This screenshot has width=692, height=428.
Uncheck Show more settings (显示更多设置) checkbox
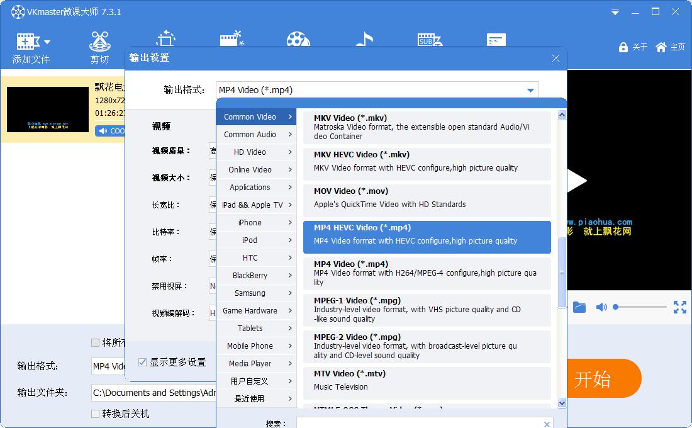click(x=143, y=362)
